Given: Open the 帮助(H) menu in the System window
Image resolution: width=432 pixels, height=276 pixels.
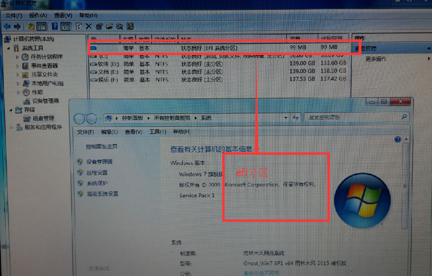Looking at the screenshot, I should click(182, 132).
